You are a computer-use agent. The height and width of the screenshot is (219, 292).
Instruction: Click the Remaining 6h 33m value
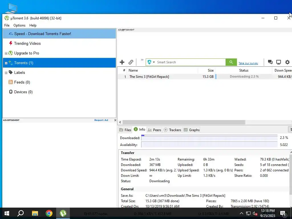(x=209, y=159)
